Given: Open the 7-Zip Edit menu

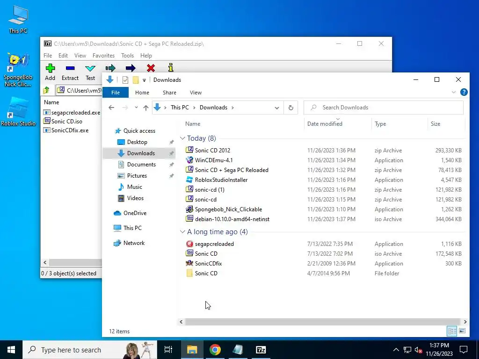Looking at the screenshot, I should click(x=63, y=56).
